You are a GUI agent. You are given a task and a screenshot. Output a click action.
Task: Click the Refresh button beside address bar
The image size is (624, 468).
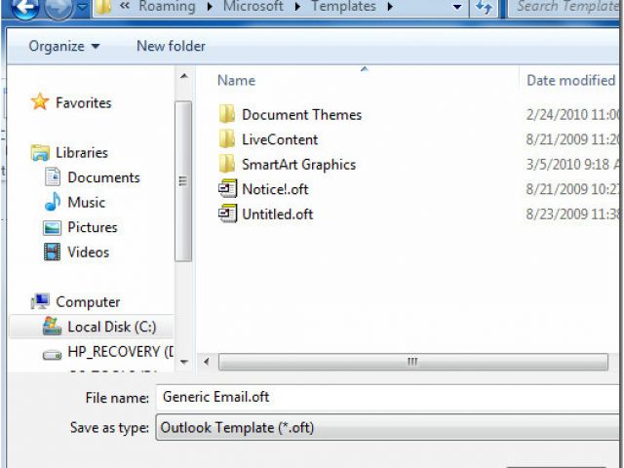pos(484,8)
